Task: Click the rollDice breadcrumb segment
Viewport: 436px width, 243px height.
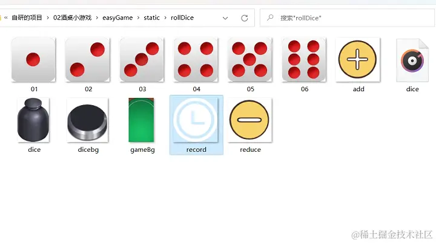Action: pyautogui.click(x=182, y=18)
